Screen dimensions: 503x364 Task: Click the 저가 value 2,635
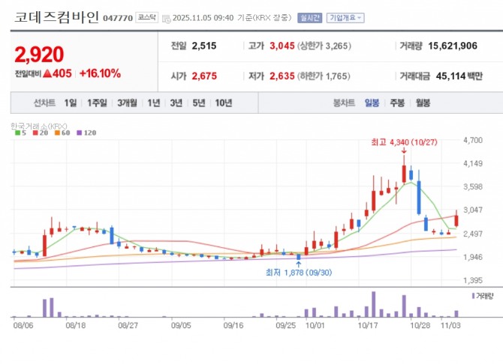(x=282, y=76)
